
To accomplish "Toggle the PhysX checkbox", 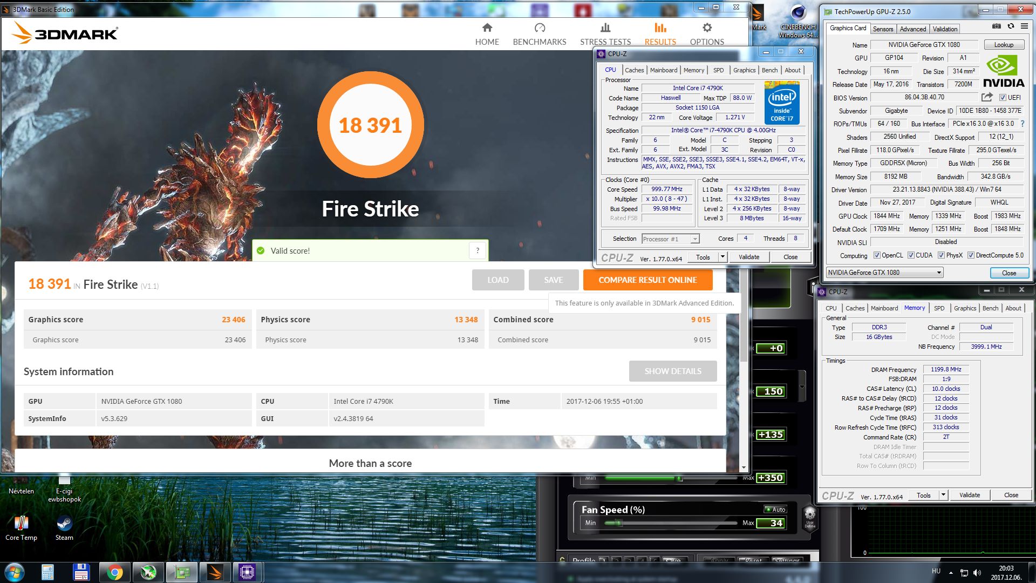I will tap(941, 255).
